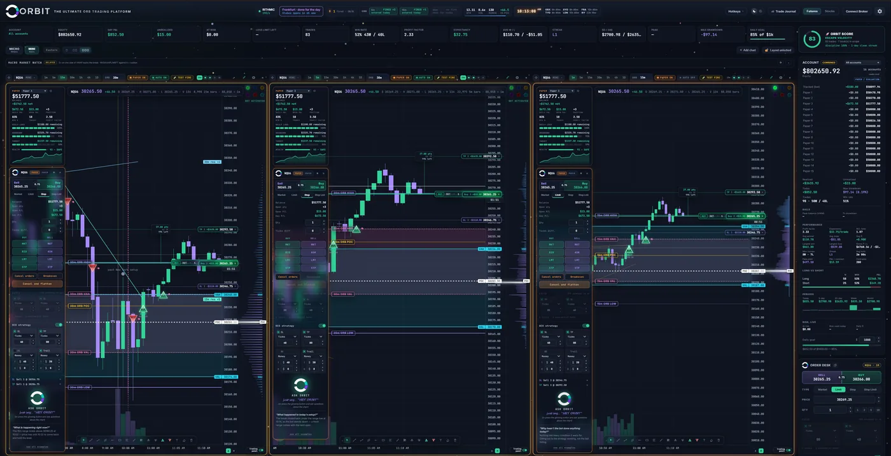Select Limit order type in Order Desk

(x=838, y=389)
